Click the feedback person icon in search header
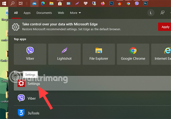The height and width of the screenshot is (119, 171). (x=162, y=13)
